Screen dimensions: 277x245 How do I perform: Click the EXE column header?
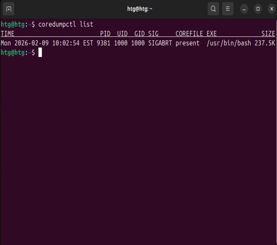coord(212,34)
